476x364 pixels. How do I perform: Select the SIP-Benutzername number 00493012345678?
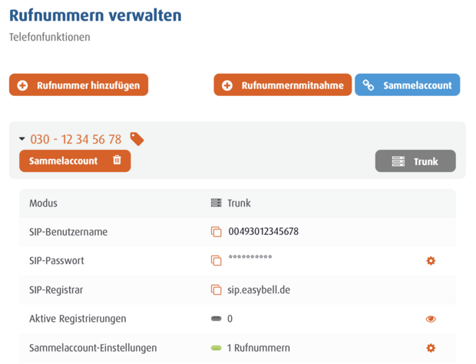tap(263, 232)
